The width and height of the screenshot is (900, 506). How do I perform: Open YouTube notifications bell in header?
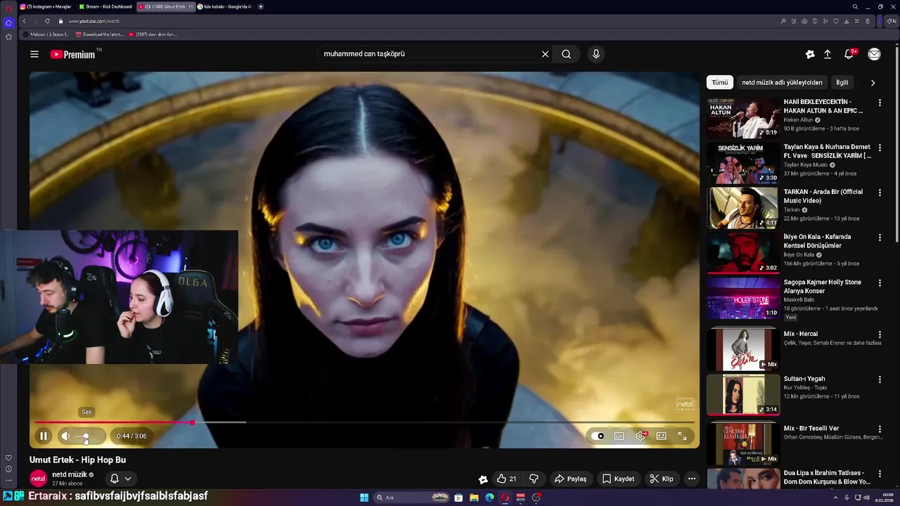849,54
